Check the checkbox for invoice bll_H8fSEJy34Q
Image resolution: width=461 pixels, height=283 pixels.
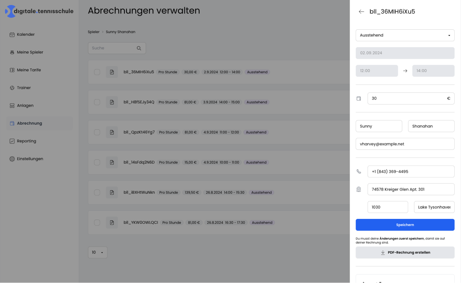point(97,102)
